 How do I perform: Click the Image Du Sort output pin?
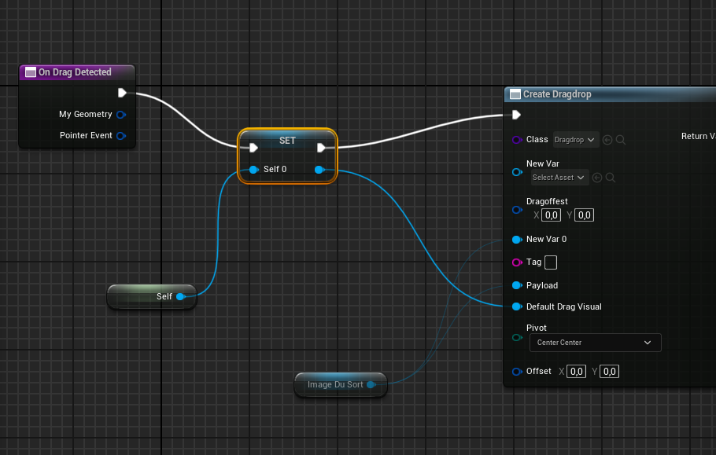coord(371,385)
